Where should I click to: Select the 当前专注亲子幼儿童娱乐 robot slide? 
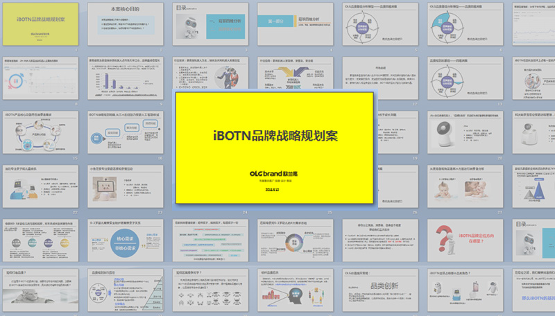pyautogui.click(x=40, y=186)
